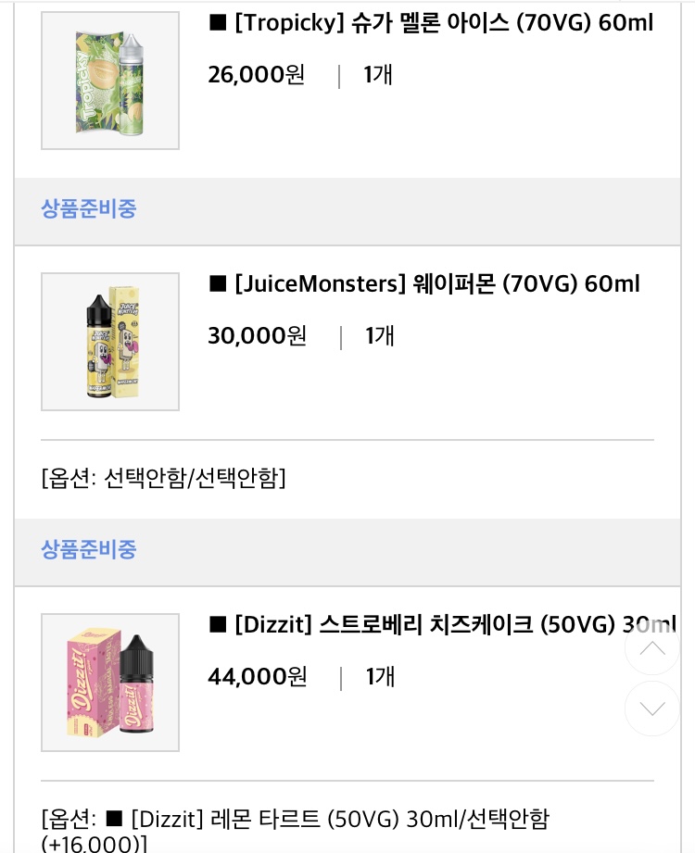Open the Dizzit pink box product image
The image size is (695, 853).
point(110,683)
